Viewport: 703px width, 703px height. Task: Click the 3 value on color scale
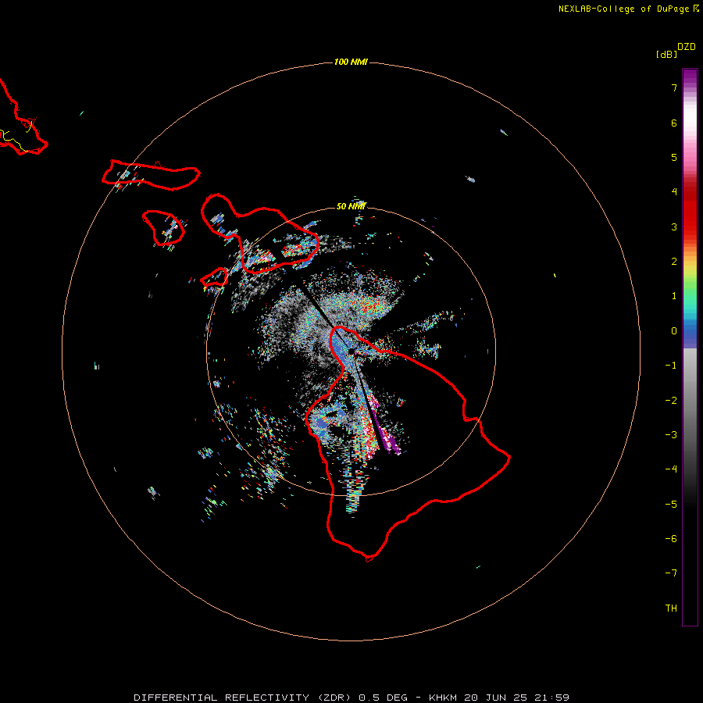[674, 227]
